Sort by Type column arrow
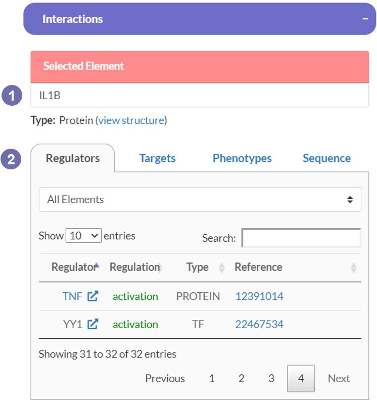 point(221,267)
